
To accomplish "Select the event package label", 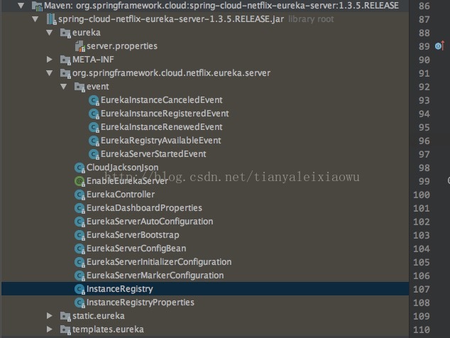I will [x=97, y=87].
